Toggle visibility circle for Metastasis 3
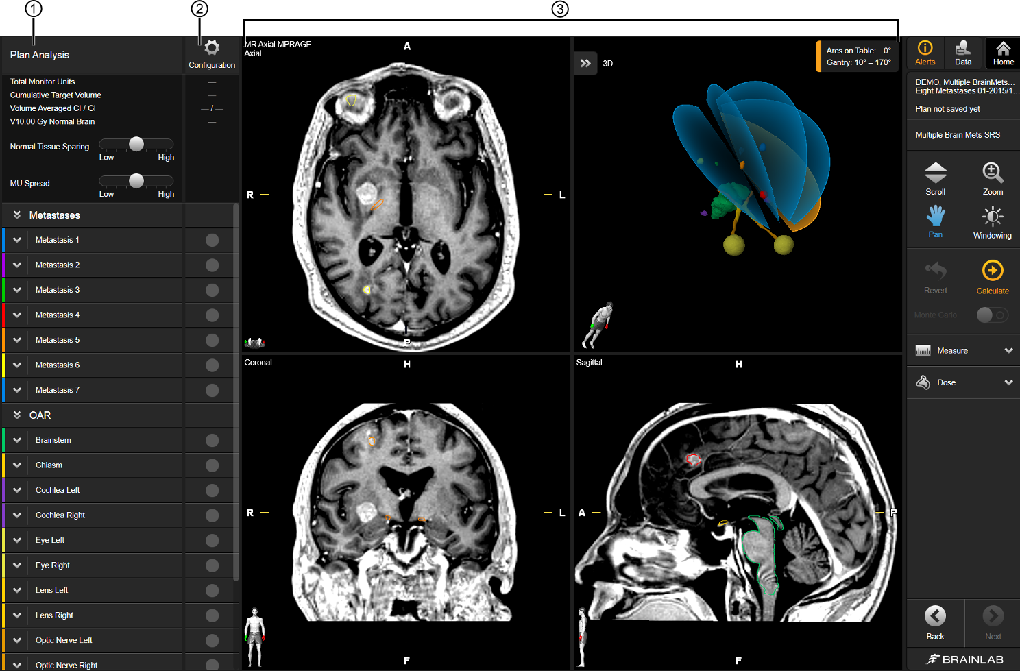This screenshot has height=671, width=1020. [212, 290]
